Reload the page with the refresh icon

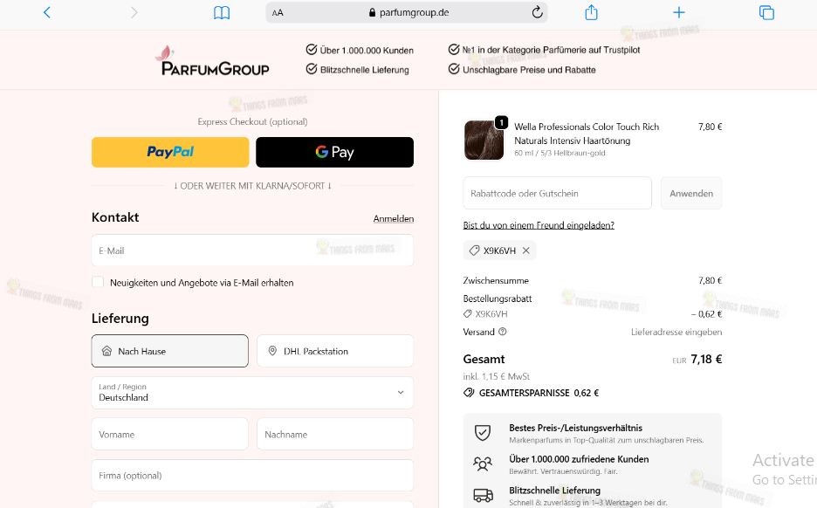(x=538, y=12)
